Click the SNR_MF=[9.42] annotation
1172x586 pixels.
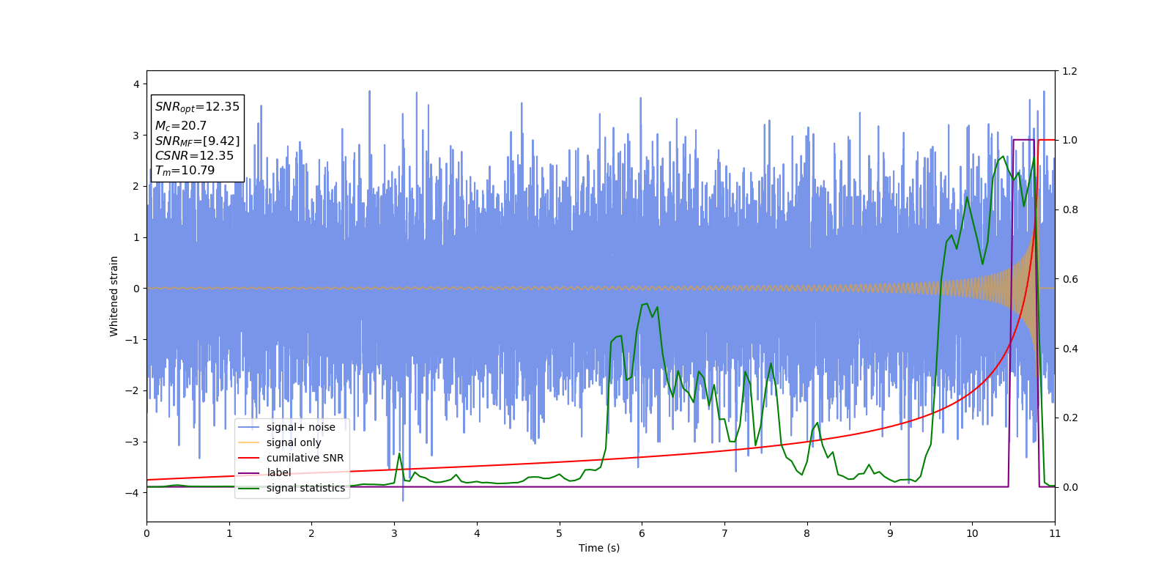(197, 141)
